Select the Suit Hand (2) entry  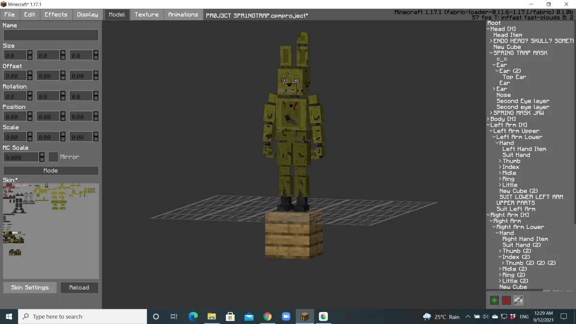click(522, 245)
